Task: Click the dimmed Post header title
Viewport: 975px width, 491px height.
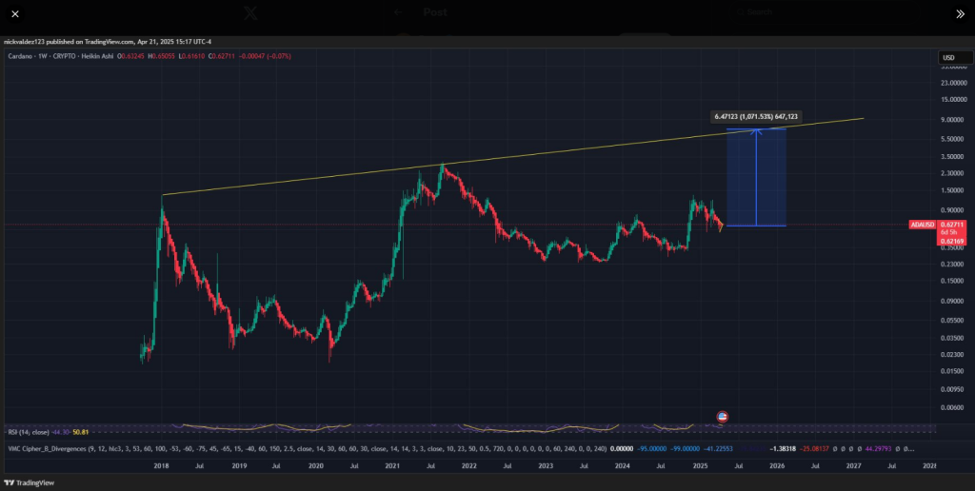Action: click(x=435, y=12)
